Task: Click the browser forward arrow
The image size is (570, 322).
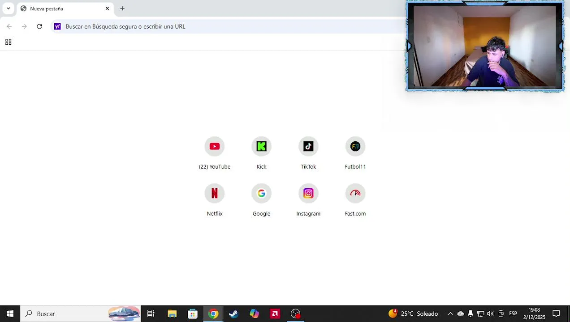Action: [x=24, y=26]
